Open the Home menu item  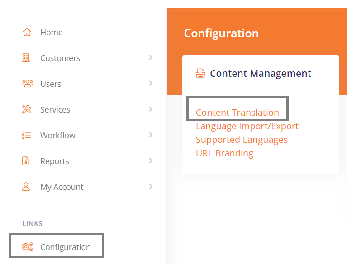[x=52, y=33]
